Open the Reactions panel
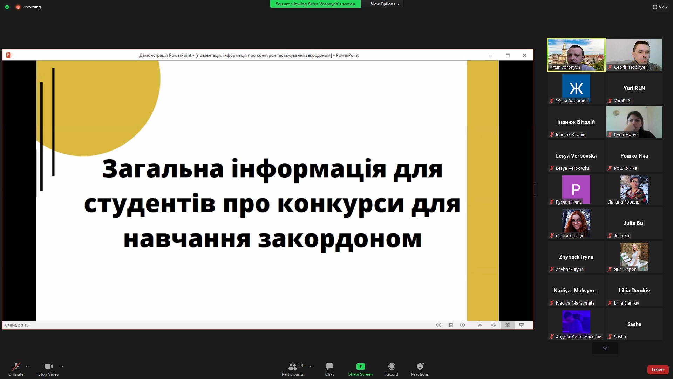The image size is (673, 379). pyautogui.click(x=420, y=369)
